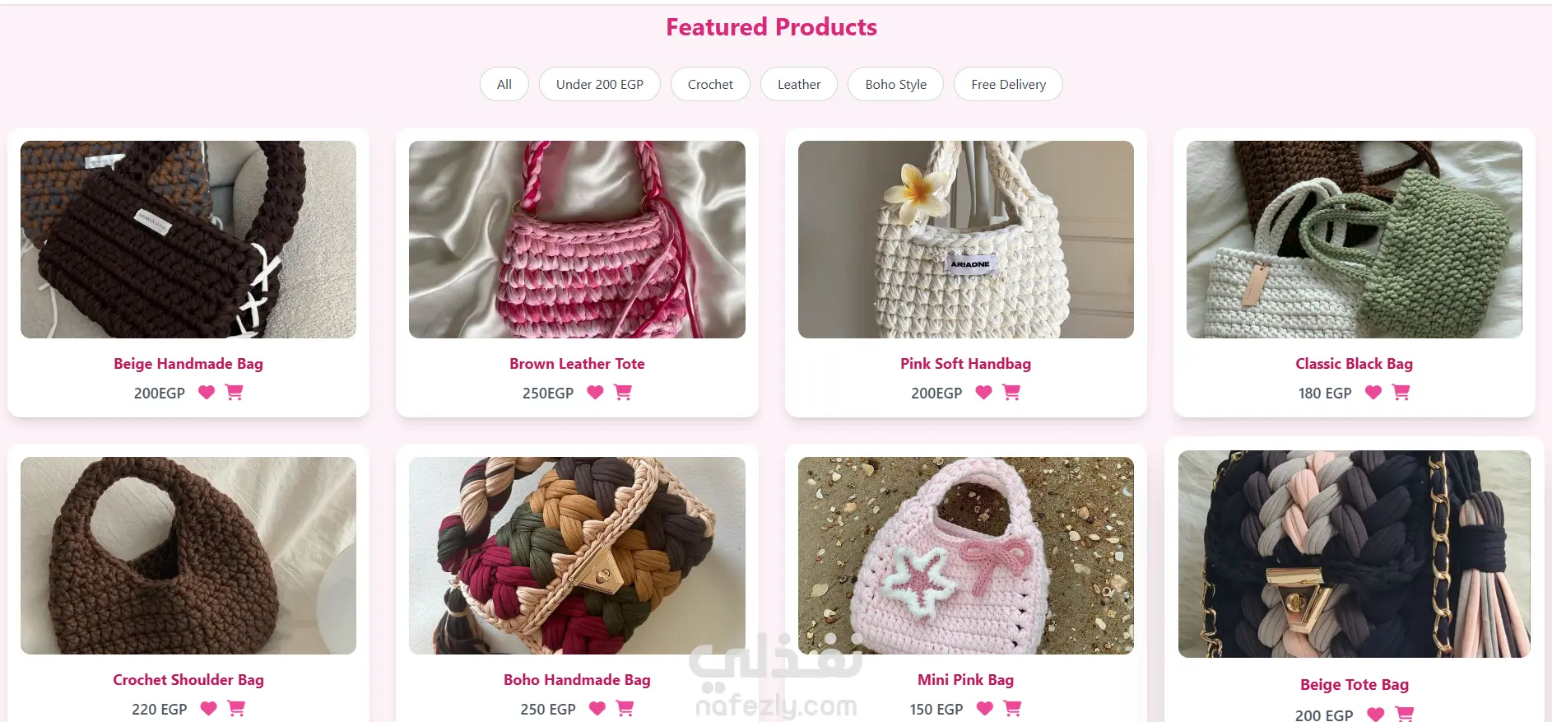This screenshot has height=722, width=1552.
Task: Add Boho Handmade Bag to cart
Action: (x=625, y=709)
